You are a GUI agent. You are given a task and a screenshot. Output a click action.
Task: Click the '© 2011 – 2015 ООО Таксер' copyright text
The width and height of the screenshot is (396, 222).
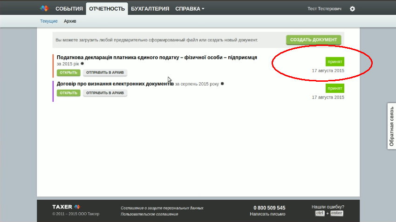click(76, 214)
